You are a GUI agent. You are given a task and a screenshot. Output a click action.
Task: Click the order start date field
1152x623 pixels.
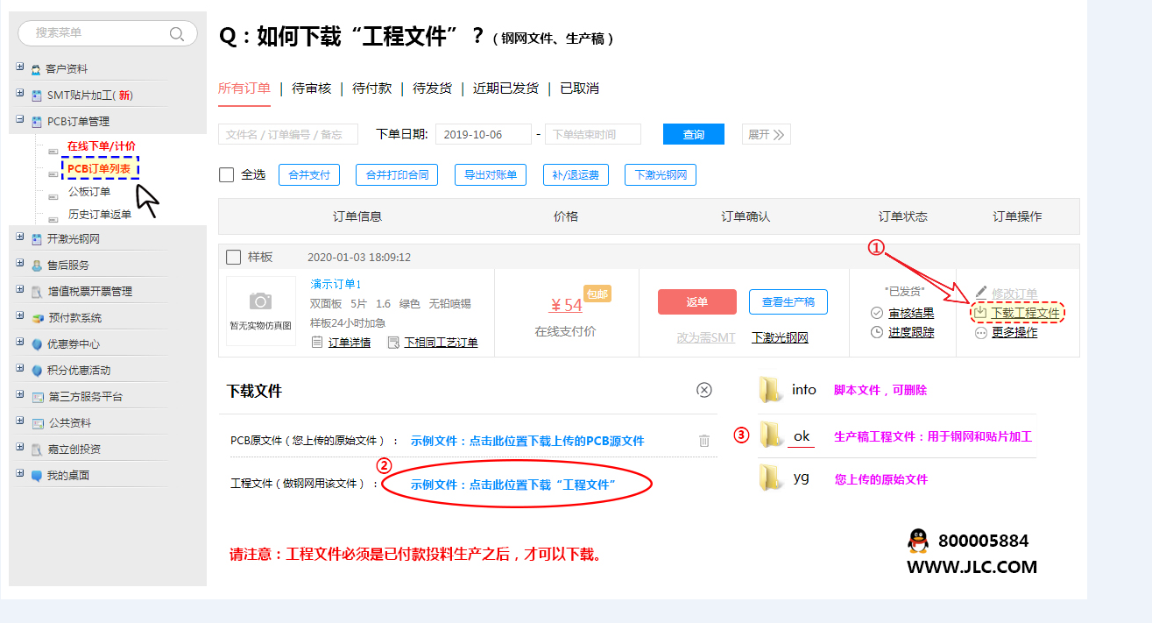click(x=483, y=134)
